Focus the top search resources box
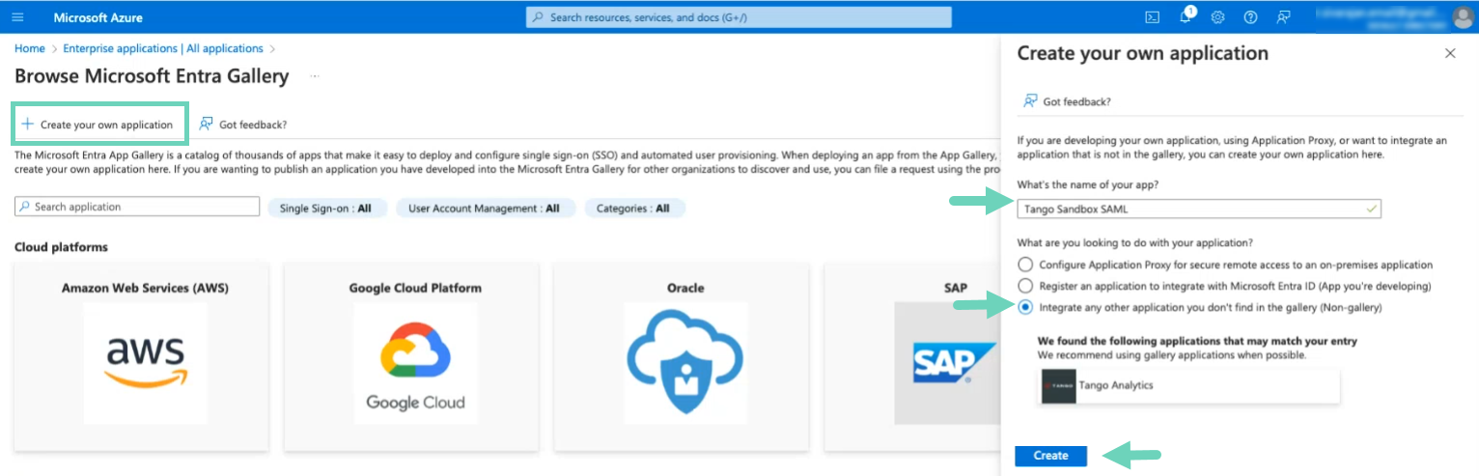The image size is (1479, 476). pyautogui.click(x=739, y=17)
